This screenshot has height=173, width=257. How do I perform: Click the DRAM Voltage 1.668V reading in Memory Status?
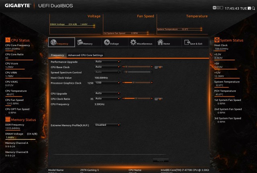pos(10,137)
